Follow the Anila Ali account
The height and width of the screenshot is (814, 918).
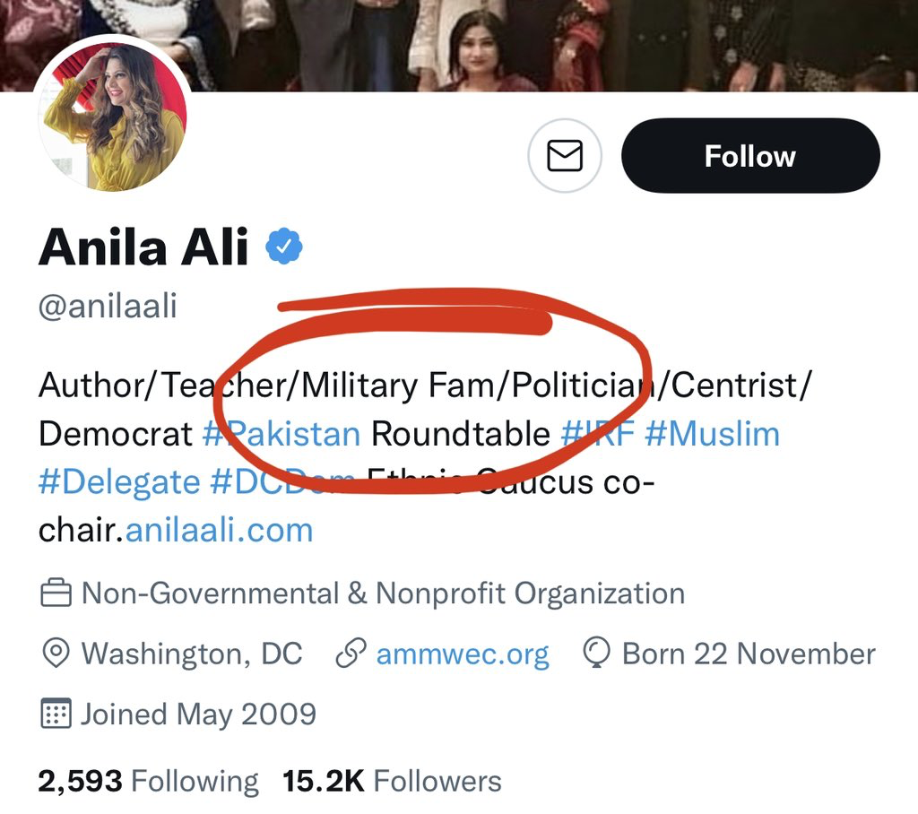click(750, 156)
